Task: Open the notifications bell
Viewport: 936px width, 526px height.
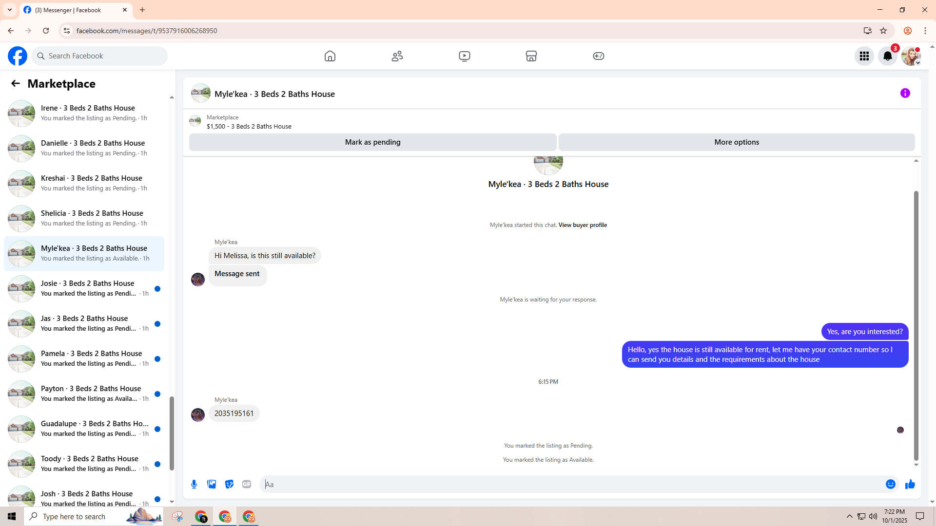Action: pyautogui.click(x=888, y=56)
